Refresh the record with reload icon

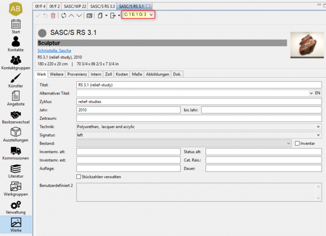point(64,15)
